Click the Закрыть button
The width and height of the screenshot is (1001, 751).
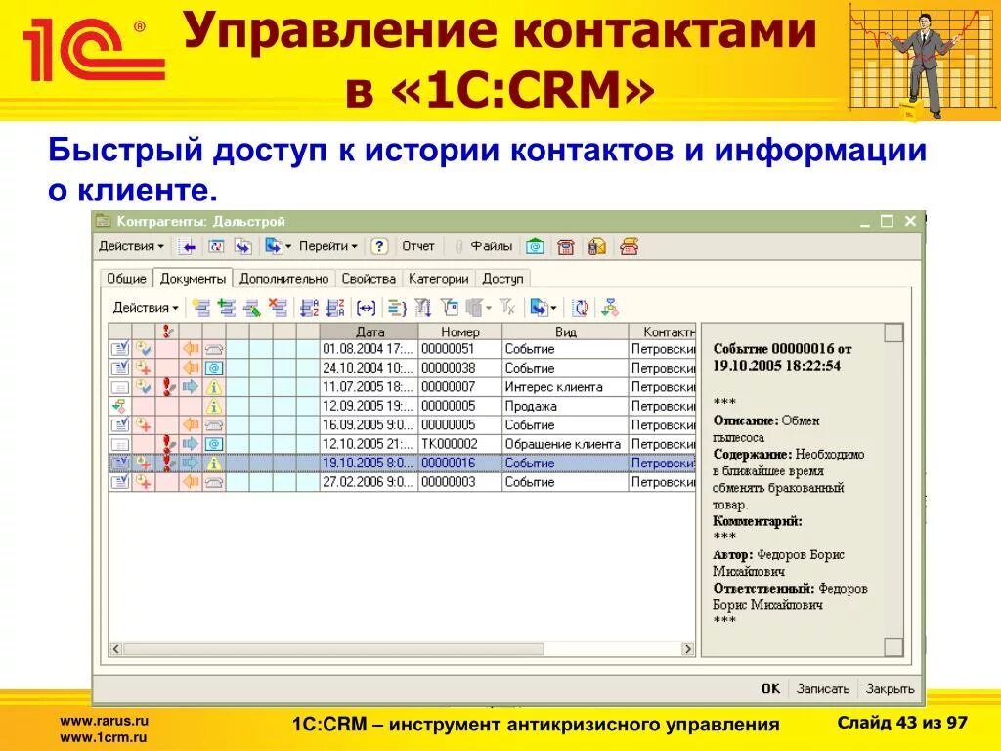pos(890,689)
